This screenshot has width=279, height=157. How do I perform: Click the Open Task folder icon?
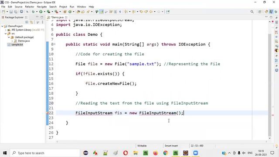83,12
